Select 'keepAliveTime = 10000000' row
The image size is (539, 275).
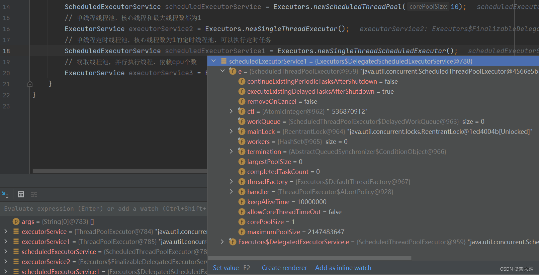coord(373,202)
